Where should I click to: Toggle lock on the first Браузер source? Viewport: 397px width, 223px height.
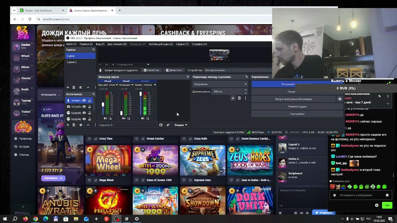[89, 113]
